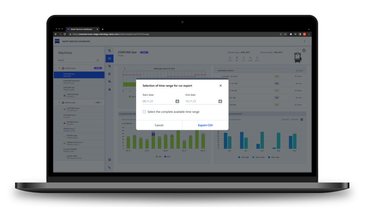Open the Start date calendar picker
This screenshot has height=207, width=369.
(x=177, y=101)
